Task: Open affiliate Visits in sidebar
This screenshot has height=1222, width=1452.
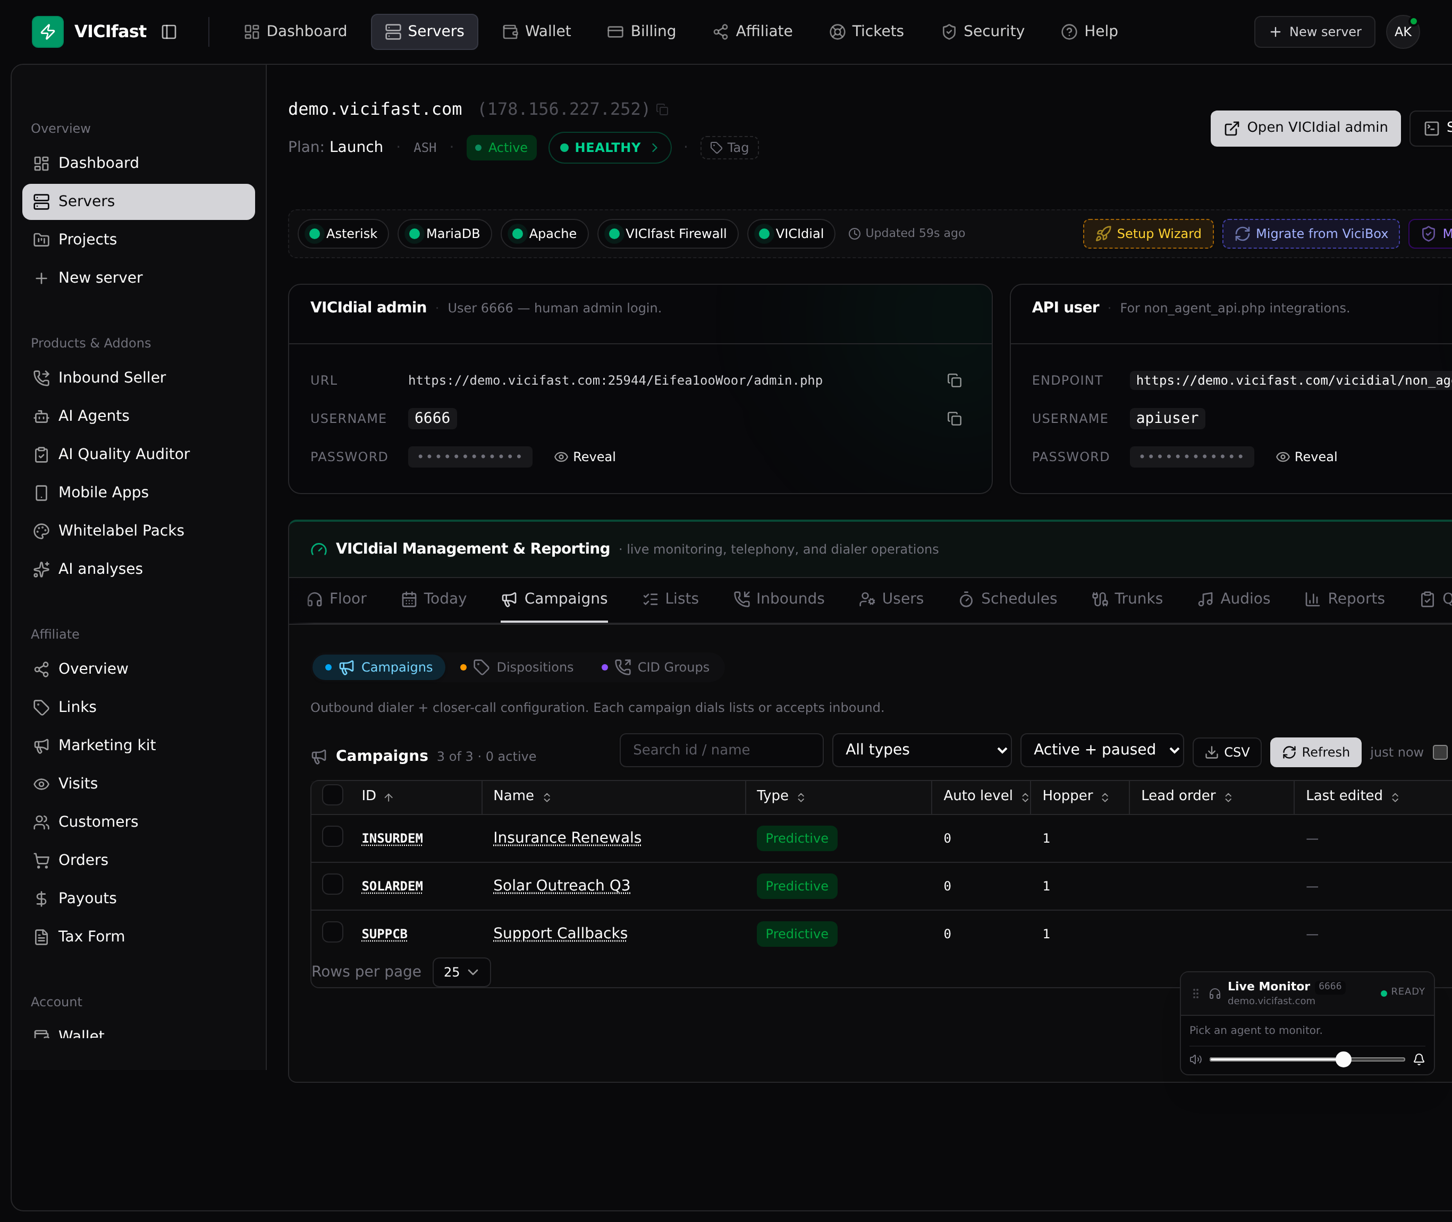Action: (139, 784)
